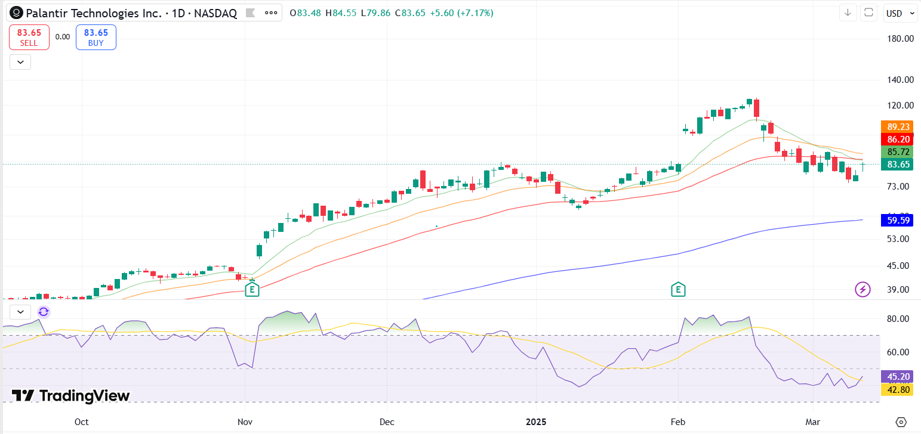Click the red 86.20 price label
Image resolution: width=921 pixels, height=434 pixels.
(x=898, y=139)
